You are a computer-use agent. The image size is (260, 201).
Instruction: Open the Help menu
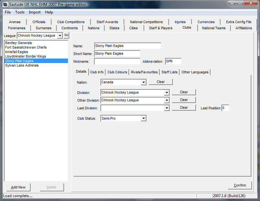tap(49, 12)
